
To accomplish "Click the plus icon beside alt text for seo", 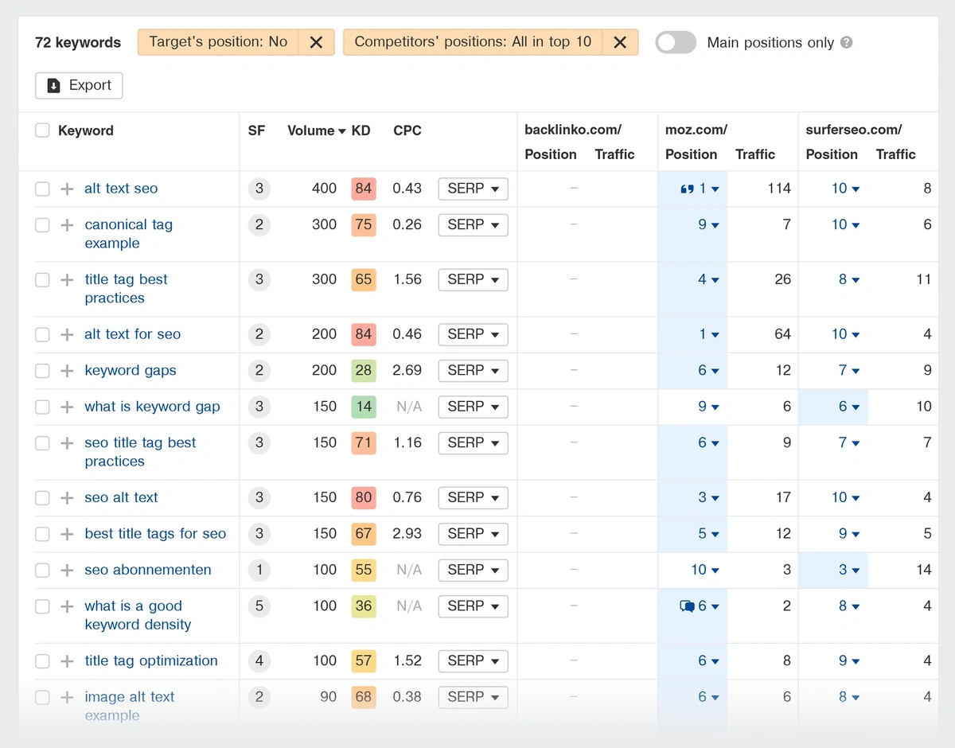I will (67, 334).
